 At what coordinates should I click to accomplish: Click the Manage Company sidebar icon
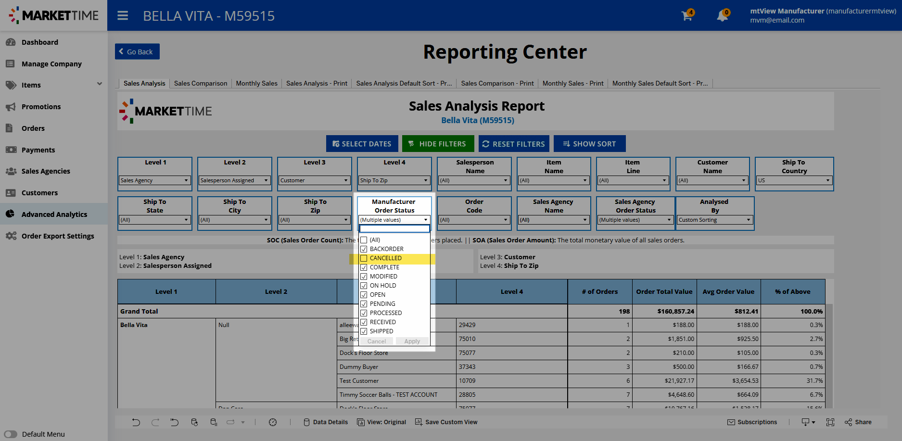pos(11,64)
